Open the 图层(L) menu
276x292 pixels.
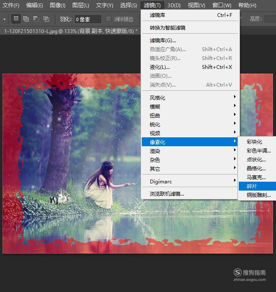(80, 5)
